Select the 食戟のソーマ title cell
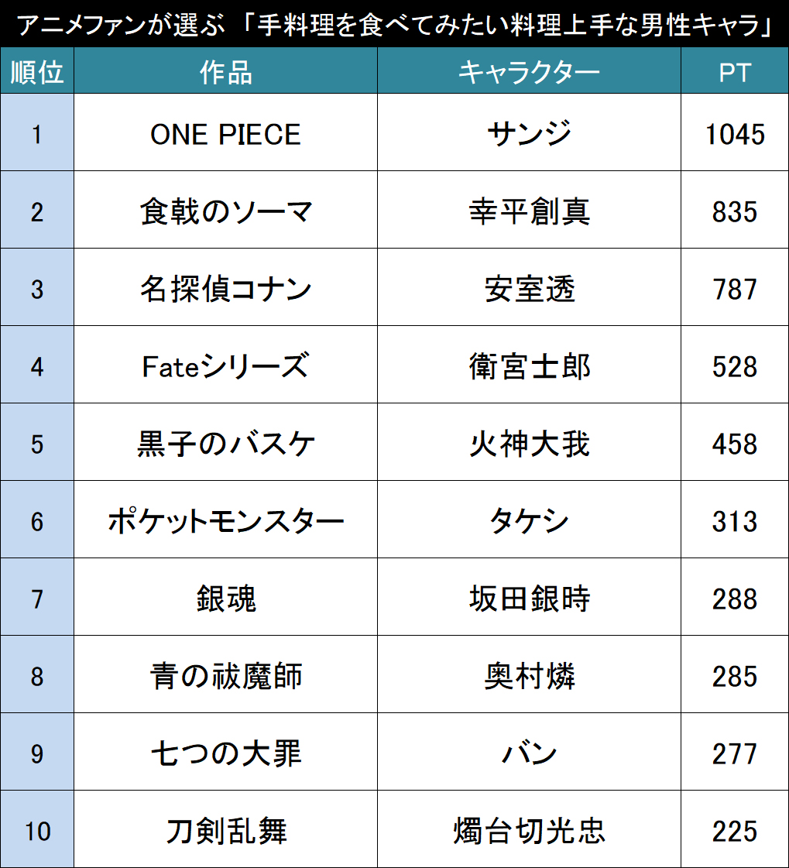 pos(226,210)
